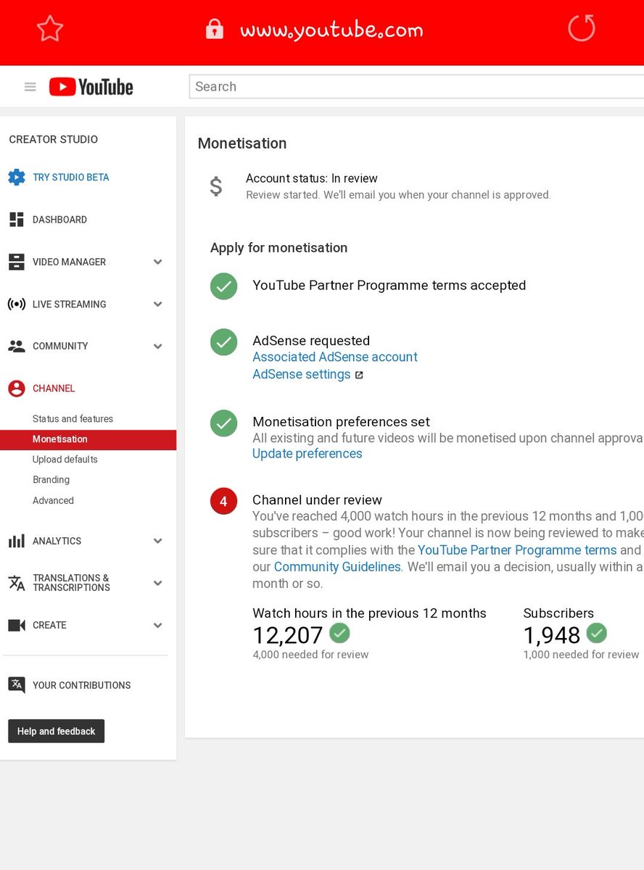Click the green check next to 1,948
This screenshot has width=644, height=870.
[596, 633]
